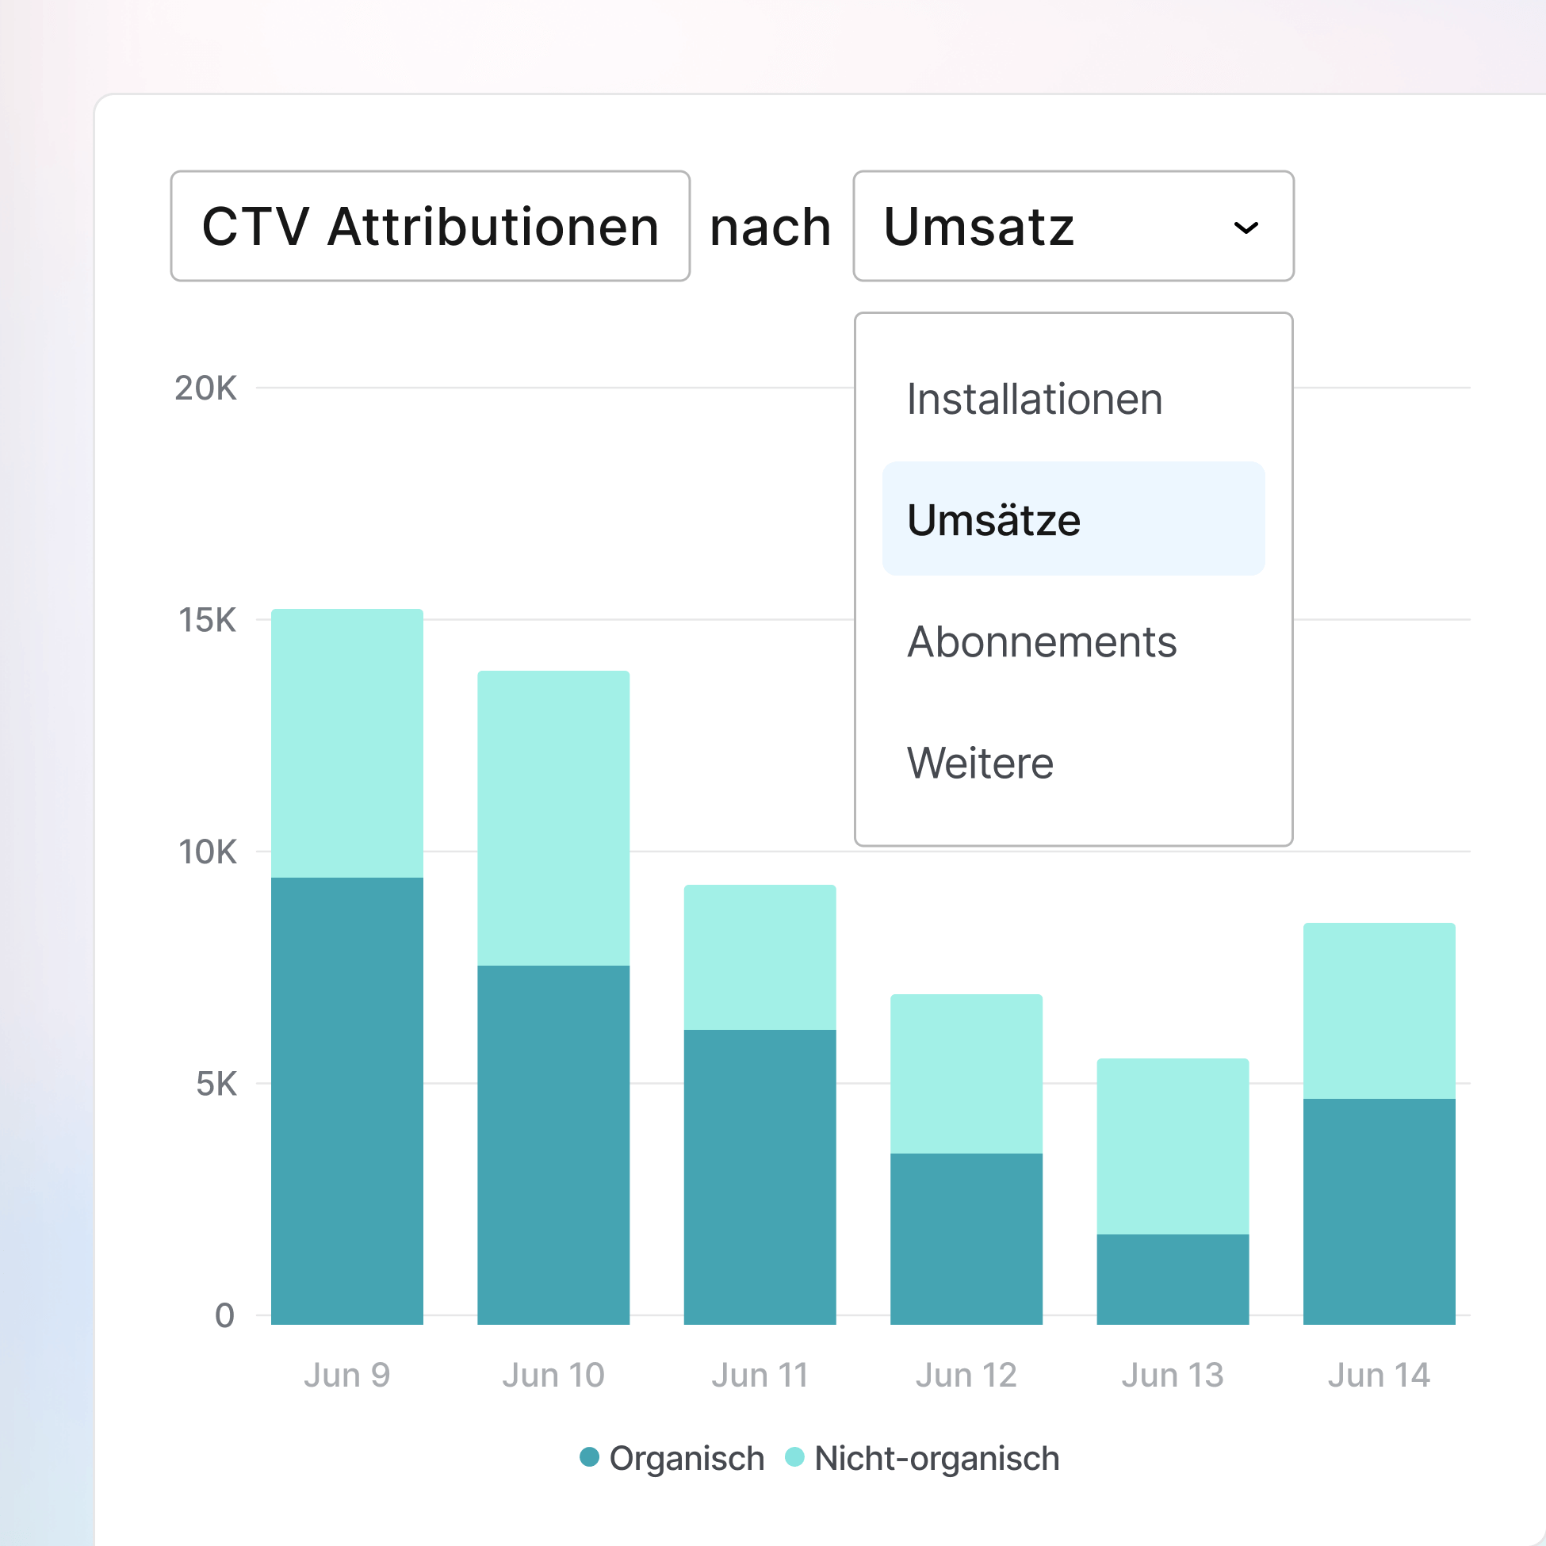1546x1546 pixels.
Task: Select Abonnements in the dropdown
Action: click(x=1041, y=641)
